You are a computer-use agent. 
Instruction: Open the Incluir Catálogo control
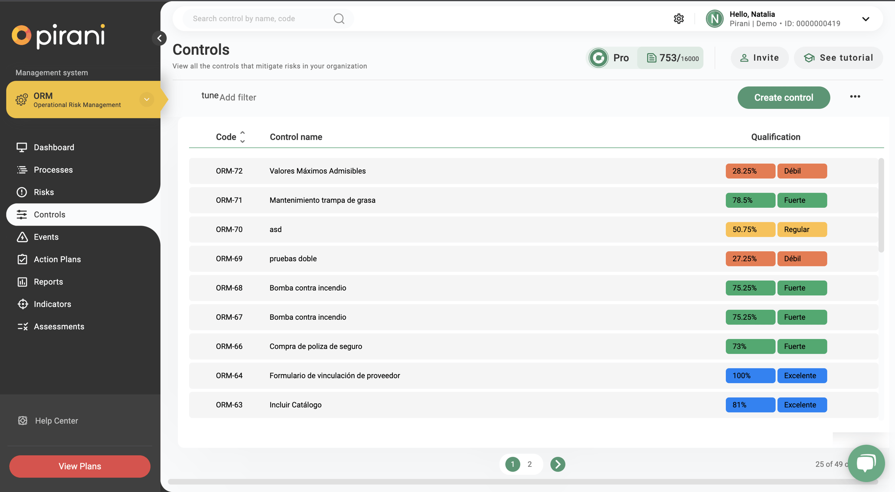click(x=533, y=405)
